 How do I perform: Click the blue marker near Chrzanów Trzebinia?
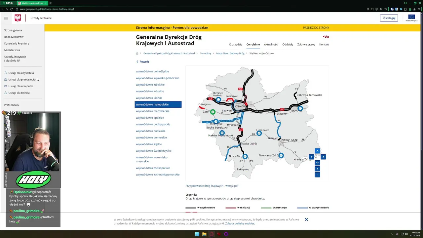[x=218, y=99]
